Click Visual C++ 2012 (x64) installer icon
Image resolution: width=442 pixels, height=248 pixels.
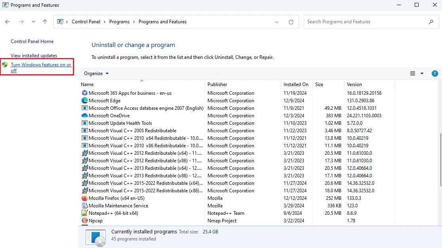85,153
